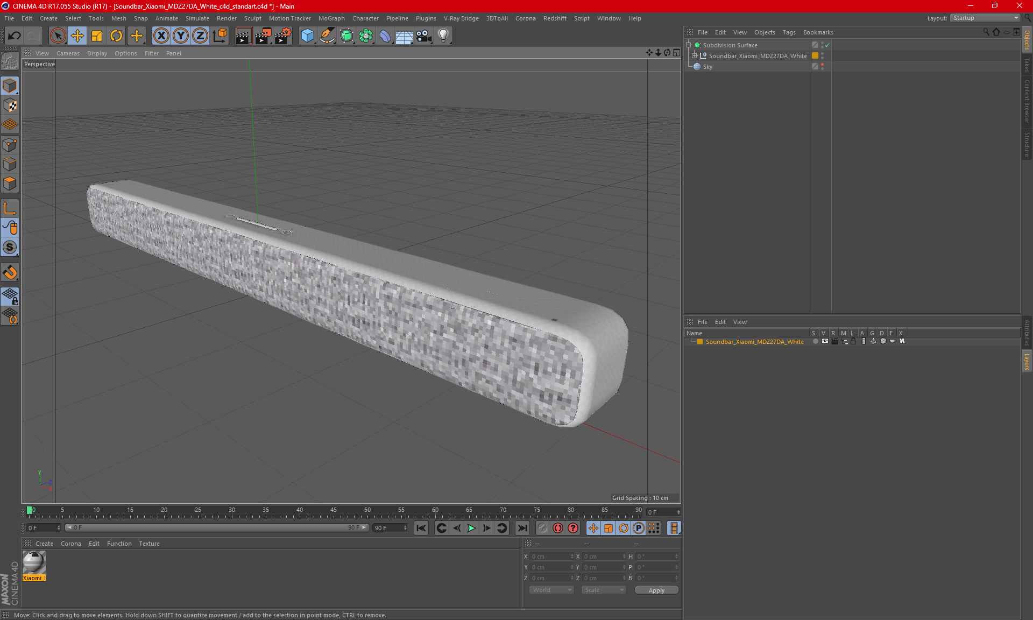Open the Scale mode dropdown
Viewport: 1033px width, 620px height.
pyautogui.click(x=604, y=590)
